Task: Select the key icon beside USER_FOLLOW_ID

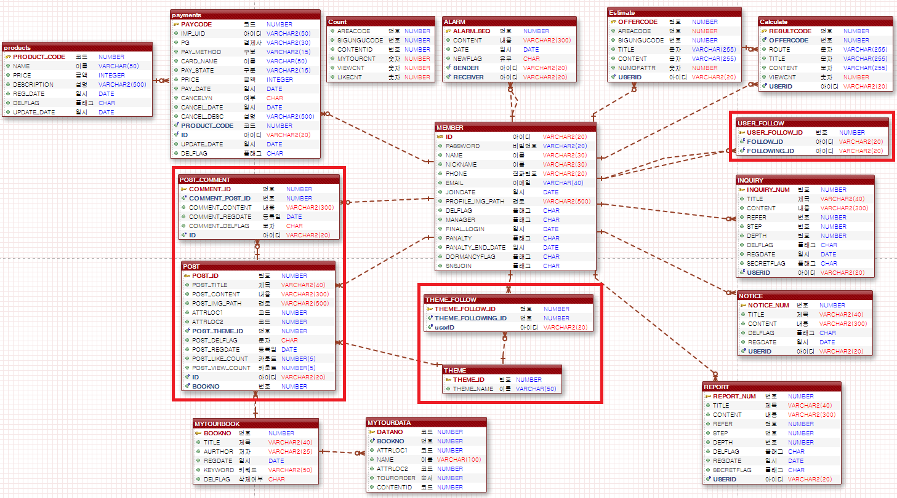Action: point(742,132)
